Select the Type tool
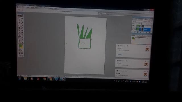The height and width of the screenshot is (102, 182). coord(22,35)
